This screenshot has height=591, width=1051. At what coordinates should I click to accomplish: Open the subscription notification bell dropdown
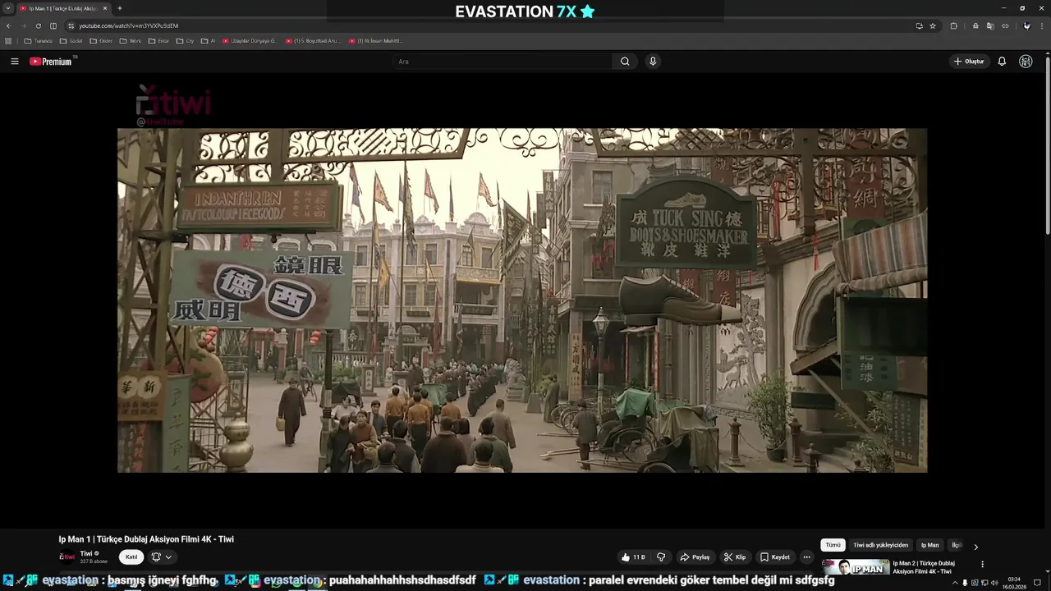(162, 557)
